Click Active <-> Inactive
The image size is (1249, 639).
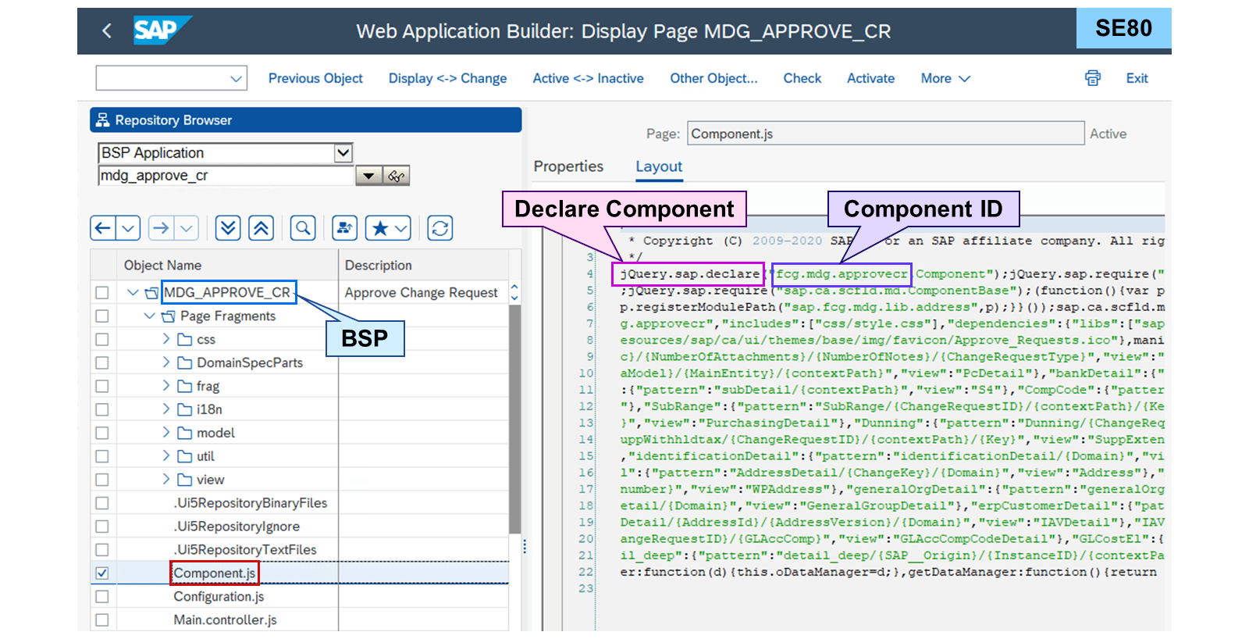588,78
